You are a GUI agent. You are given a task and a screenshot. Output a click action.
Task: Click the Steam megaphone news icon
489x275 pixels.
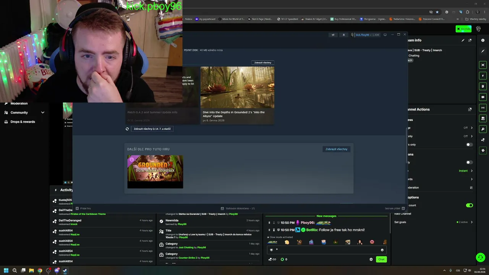point(333,35)
